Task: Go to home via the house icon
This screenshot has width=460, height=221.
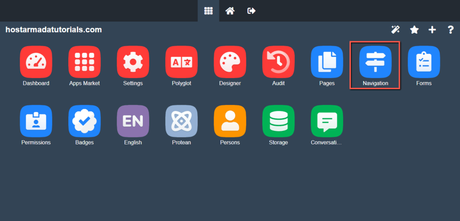Action: (230, 11)
